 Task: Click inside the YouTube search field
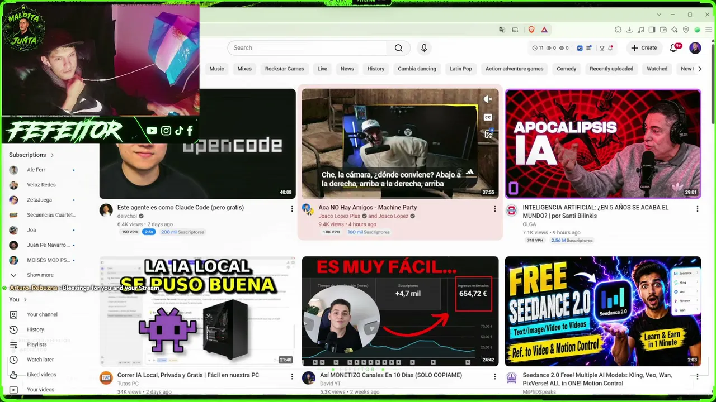point(307,48)
